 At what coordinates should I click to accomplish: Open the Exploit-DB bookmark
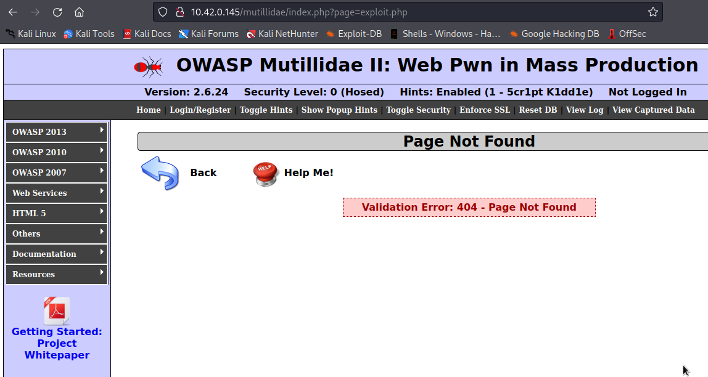tap(354, 34)
